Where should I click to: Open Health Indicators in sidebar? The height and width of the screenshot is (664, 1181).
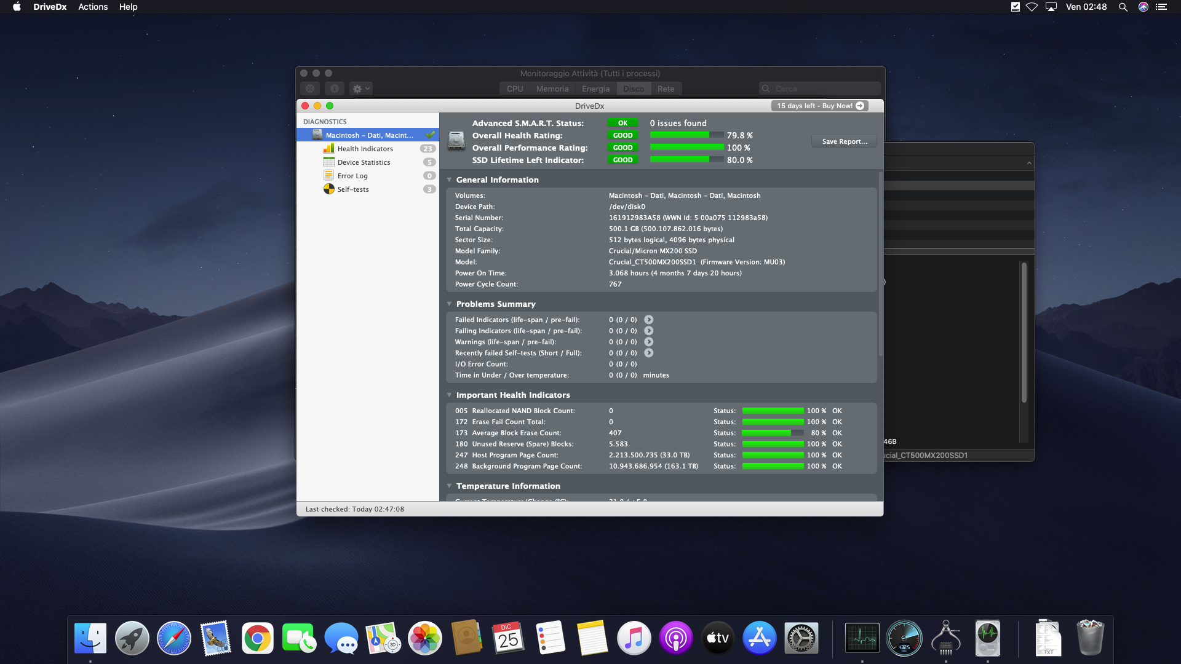[x=365, y=149]
